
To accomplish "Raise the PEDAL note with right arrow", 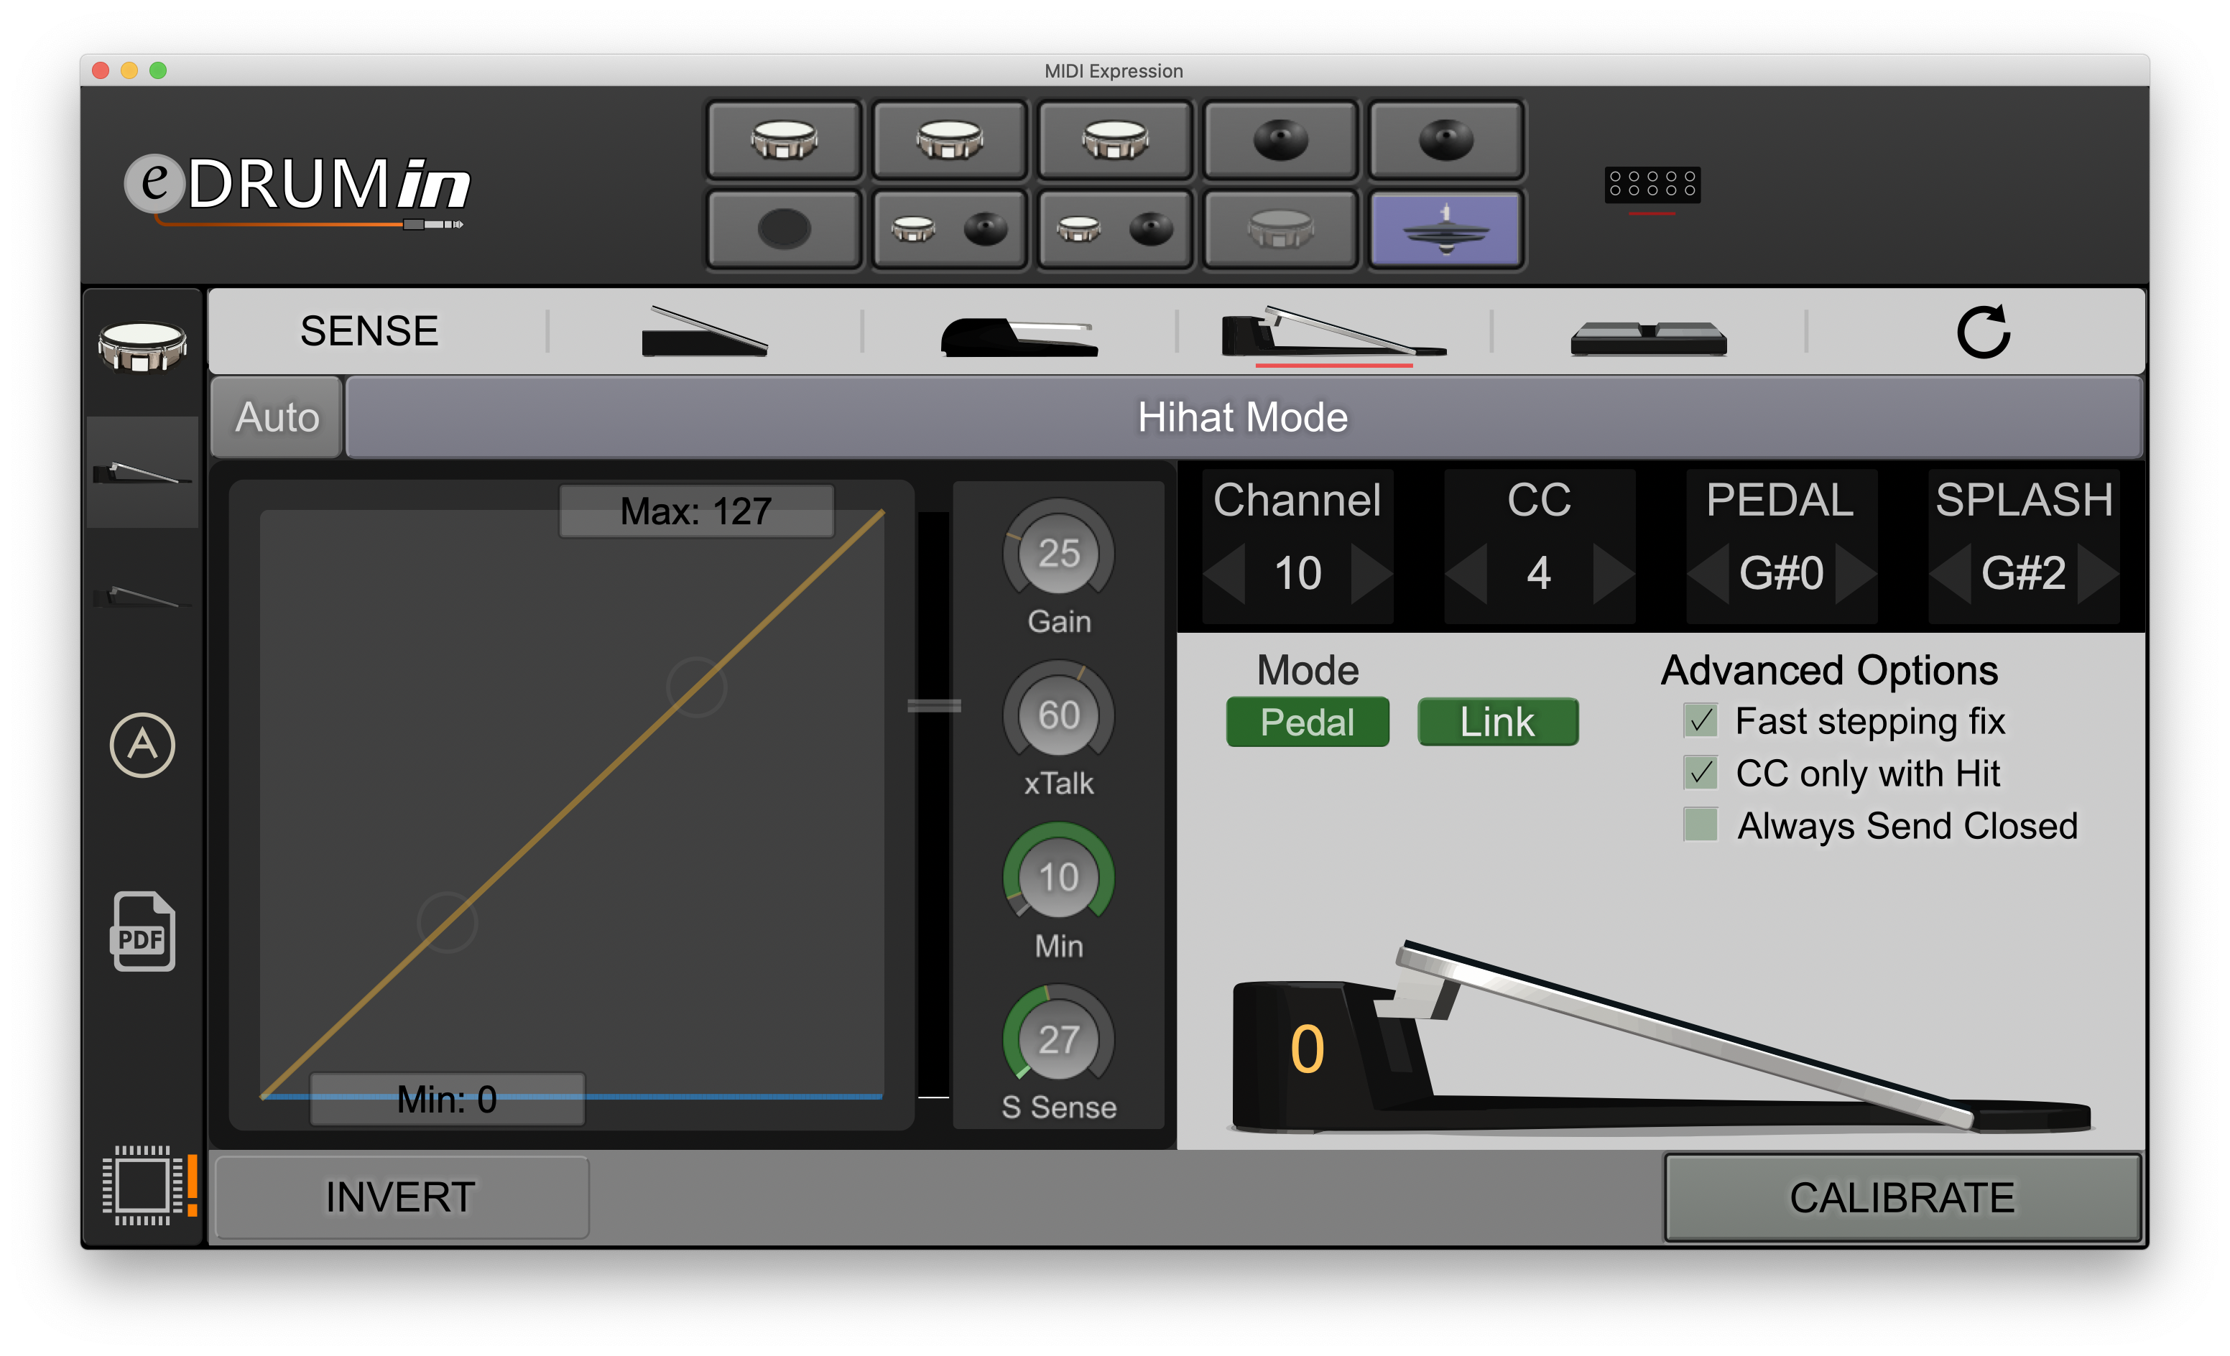I will (1856, 574).
